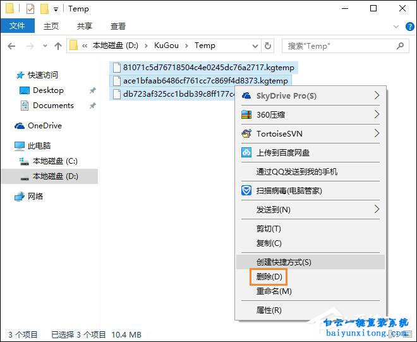Open the blue Help question mark icon
This screenshot has width=417, height=342.
click(x=410, y=27)
